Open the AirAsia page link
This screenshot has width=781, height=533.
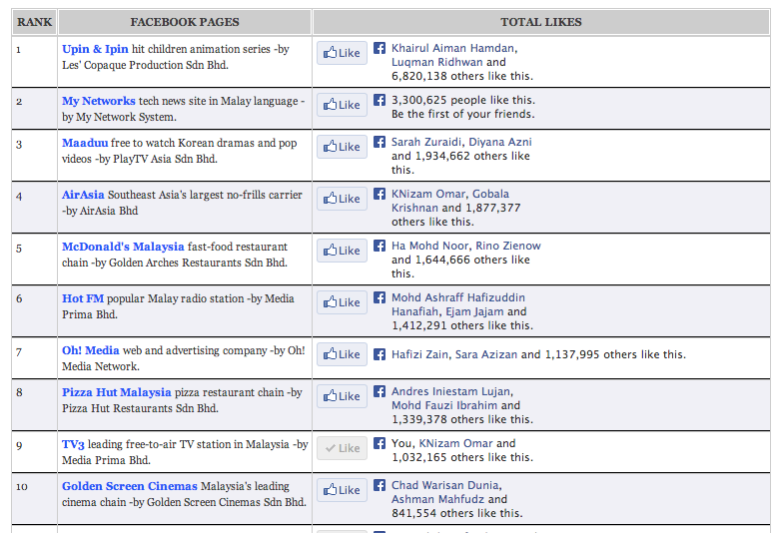point(83,195)
